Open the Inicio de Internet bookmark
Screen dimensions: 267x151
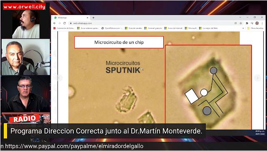(173, 28)
